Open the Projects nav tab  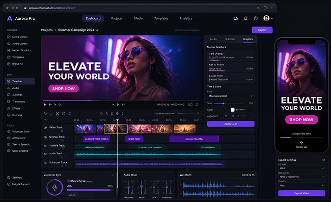(x=117, y=18)
